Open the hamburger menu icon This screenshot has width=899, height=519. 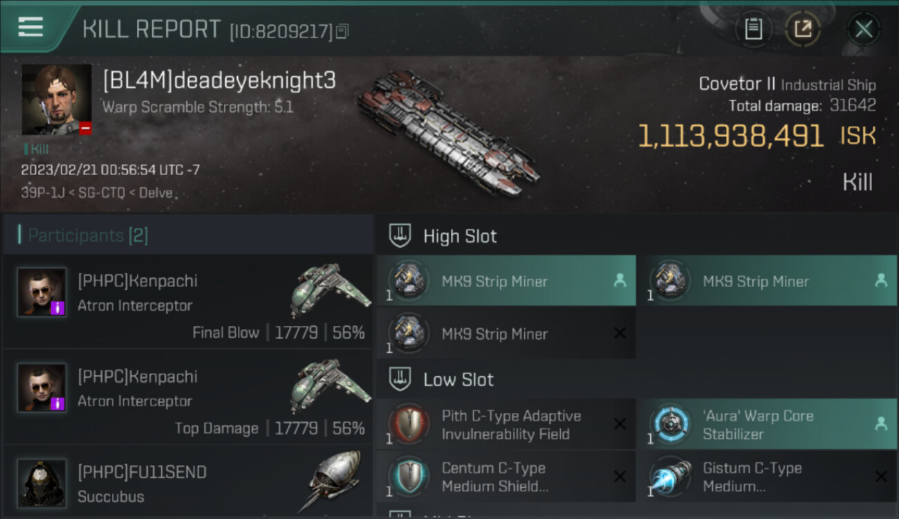click(x=30, y=28)
